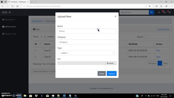Click the ENG language indicator

(x=158, y=96)
